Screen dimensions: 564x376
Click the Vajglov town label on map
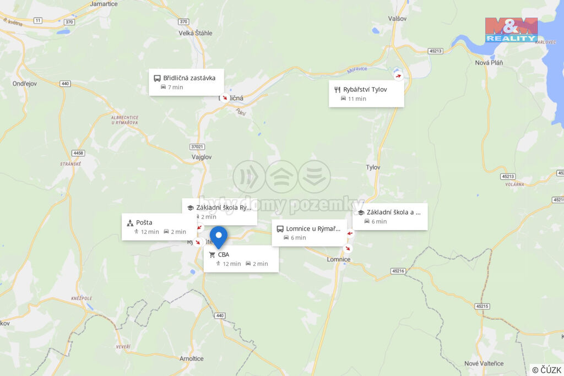point(202,157)
